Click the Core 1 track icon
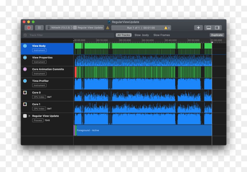The height and width of the screenshot is (172, 247). pyautogui.click(x=25, y=104)
